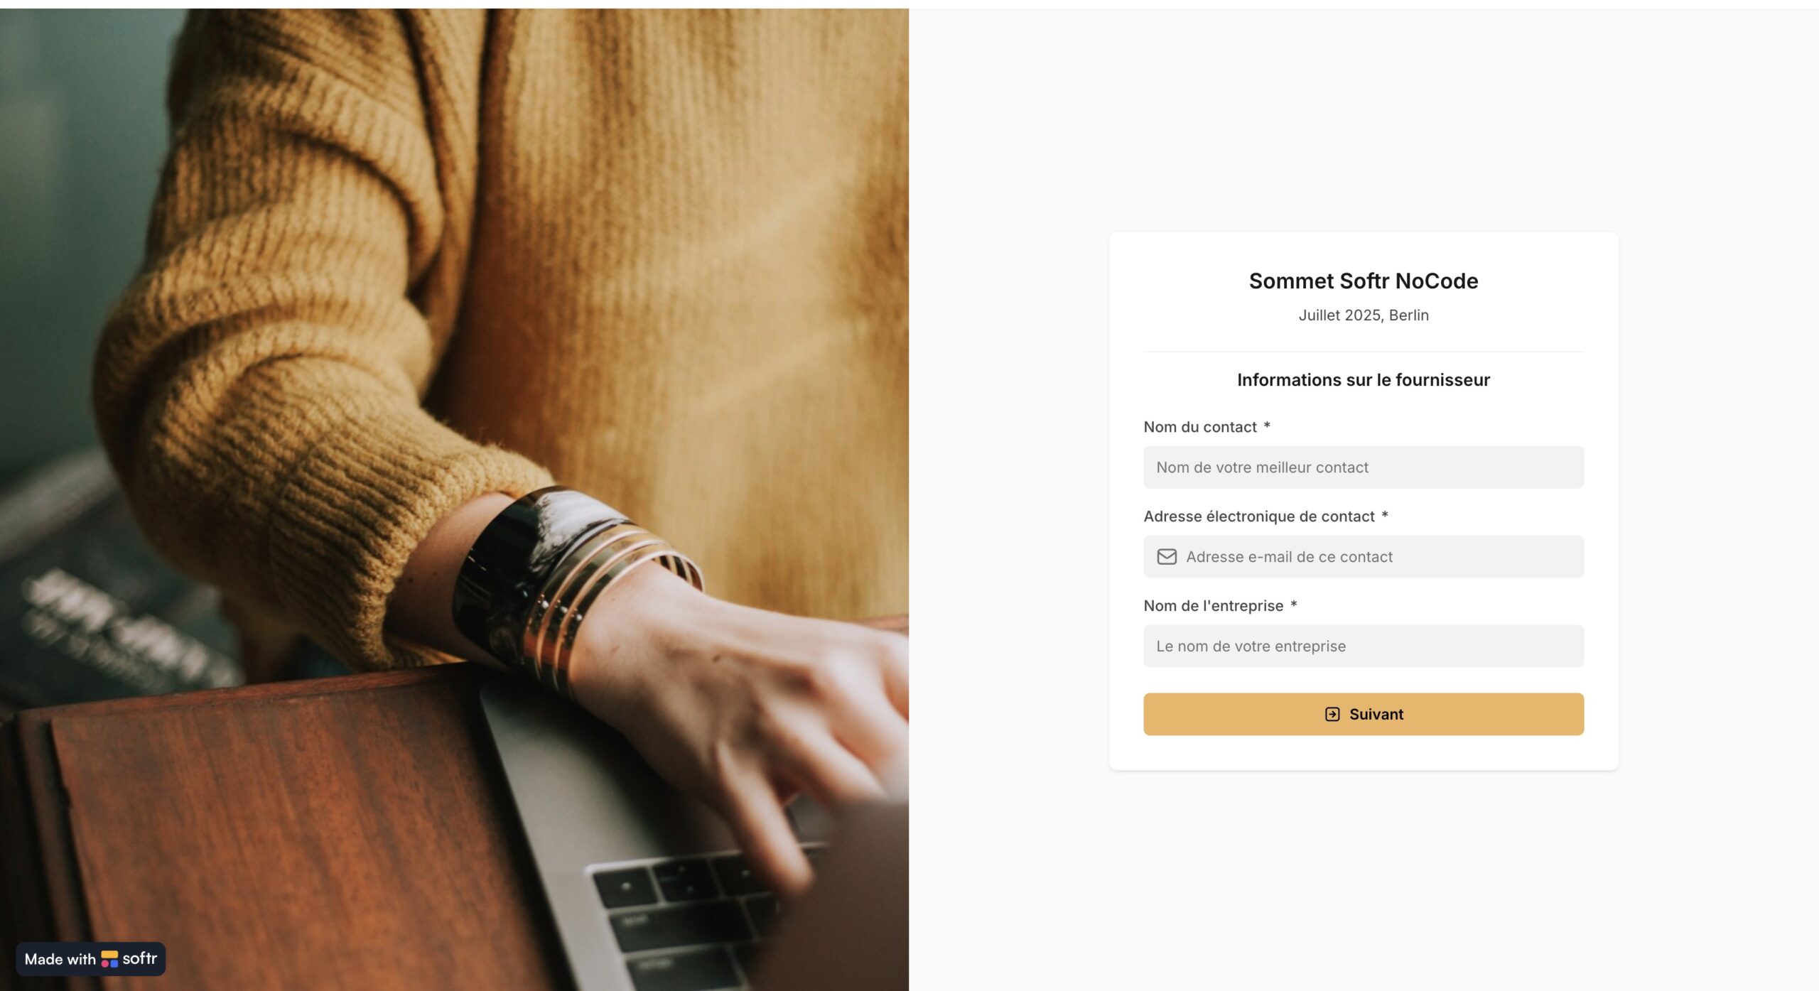The width and height of the screenshot is (1819, 991).
Task: Click the softr wordmark in the badge
Action: click(140, 958)
